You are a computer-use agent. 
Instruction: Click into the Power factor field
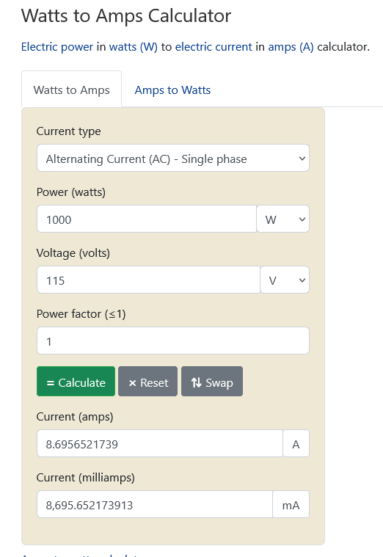[x=173, y=341]
